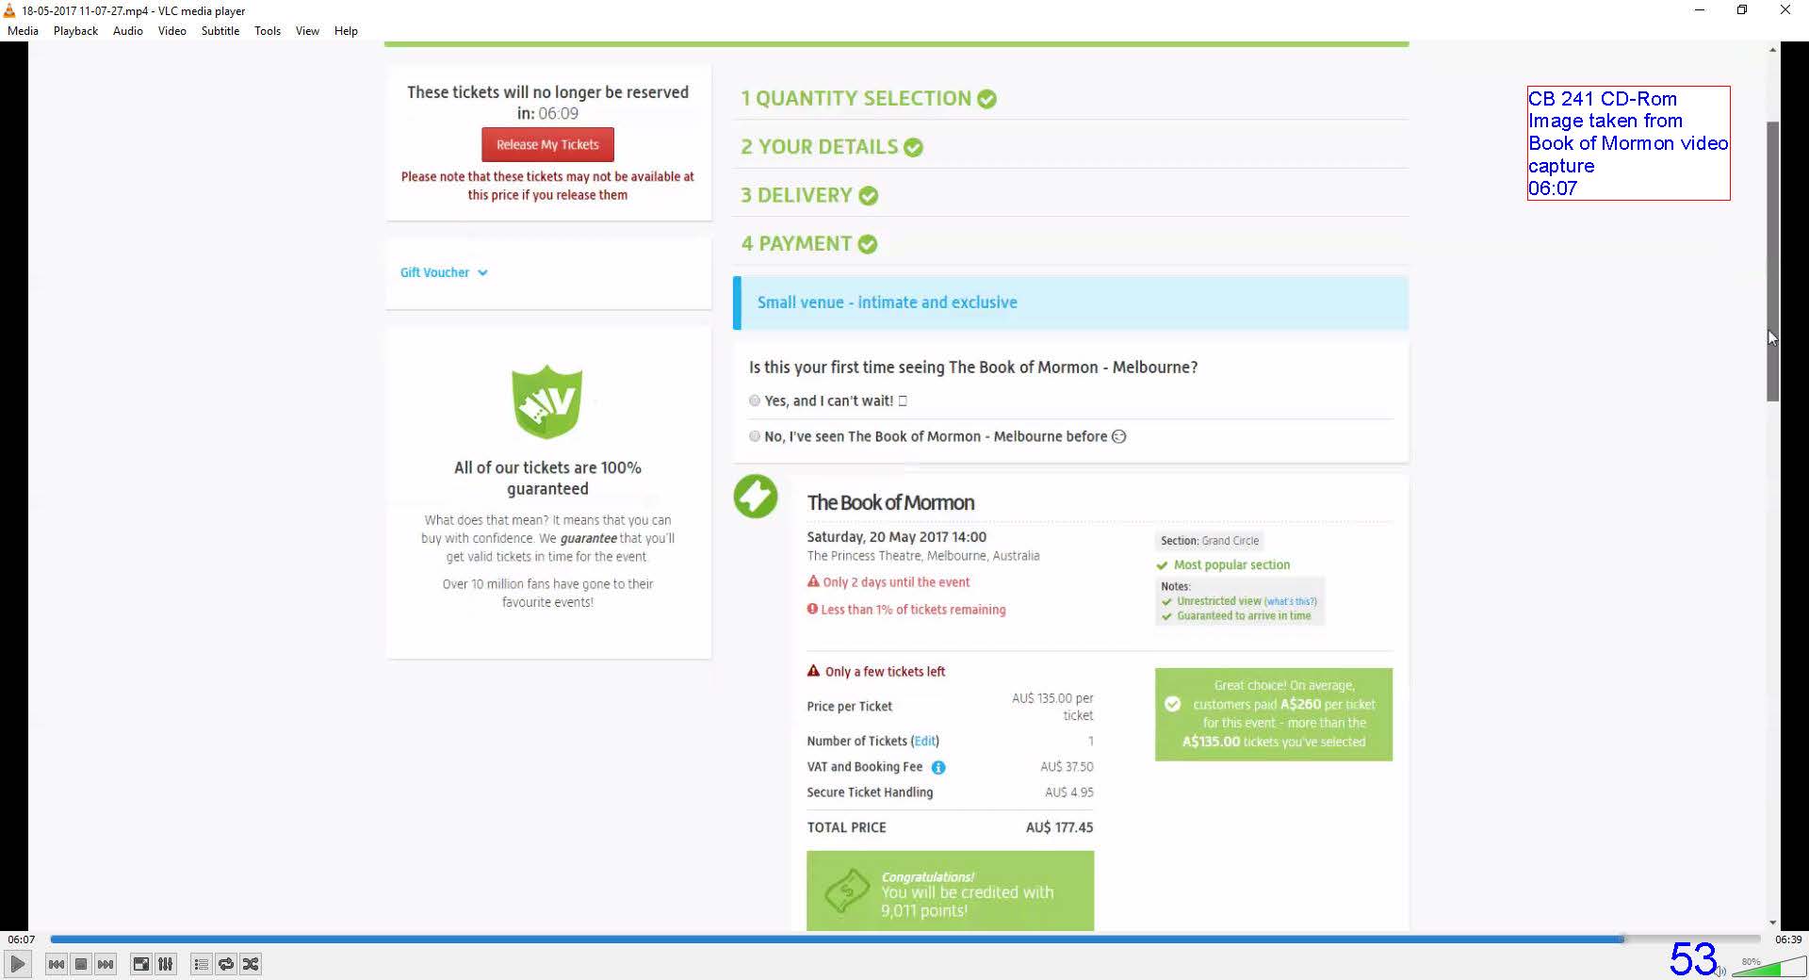Click the VLC cone icon in title bar
The width and height of the screenshot is (1809, 980).
click(9, 10)
